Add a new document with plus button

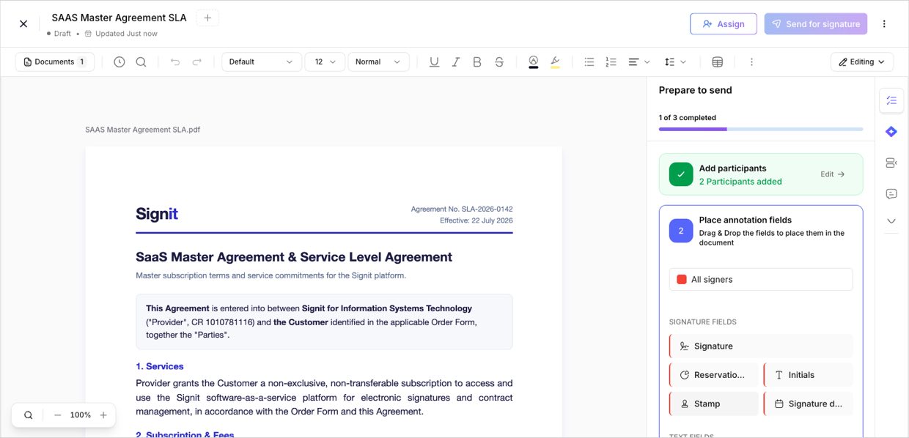(x=207, y=18)
